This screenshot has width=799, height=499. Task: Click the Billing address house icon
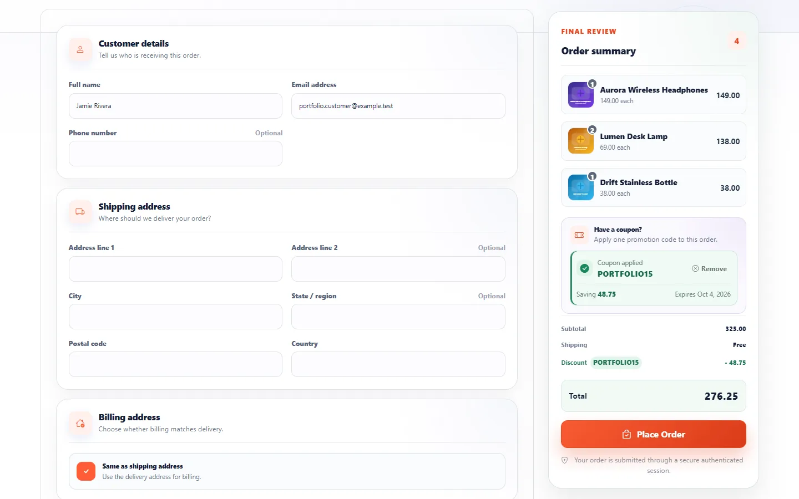(x=80, y=423)
